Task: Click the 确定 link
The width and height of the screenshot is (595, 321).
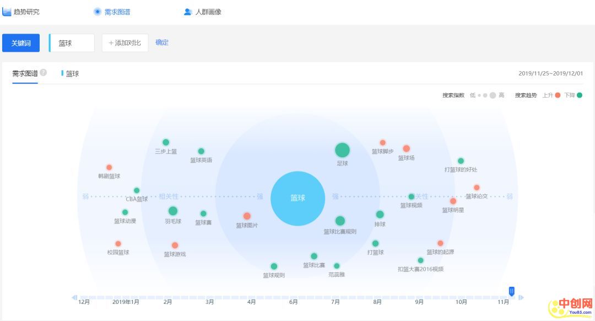Action: click(162, 42)
